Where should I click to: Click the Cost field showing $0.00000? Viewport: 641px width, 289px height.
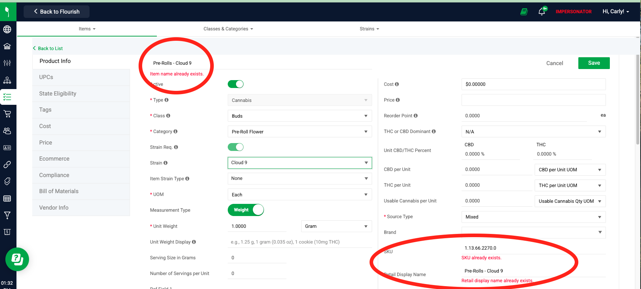click(x=534, y=84)
